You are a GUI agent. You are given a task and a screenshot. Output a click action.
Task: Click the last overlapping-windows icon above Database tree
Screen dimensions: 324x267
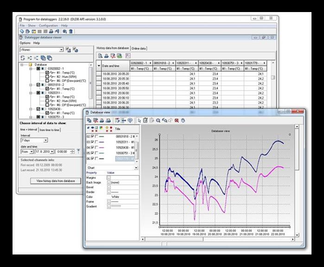point(50,58)
